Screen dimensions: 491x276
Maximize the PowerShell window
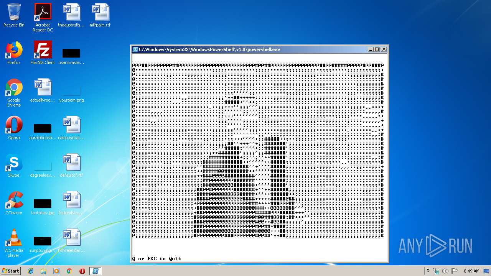pos(377,49)
